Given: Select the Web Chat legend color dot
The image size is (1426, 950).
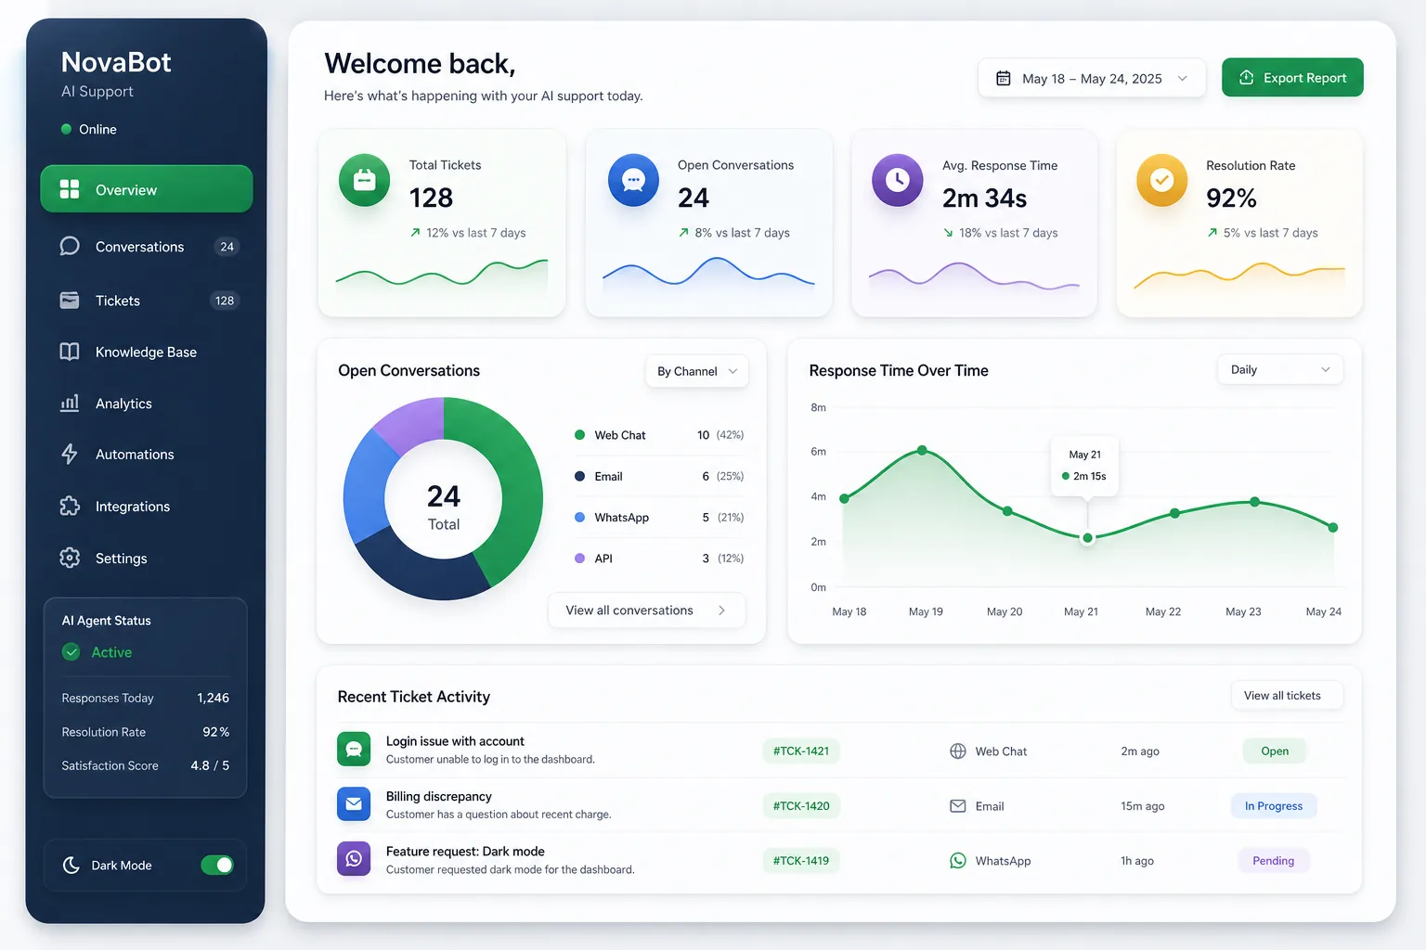Looking at the screenshot, I should pos(579,435).
